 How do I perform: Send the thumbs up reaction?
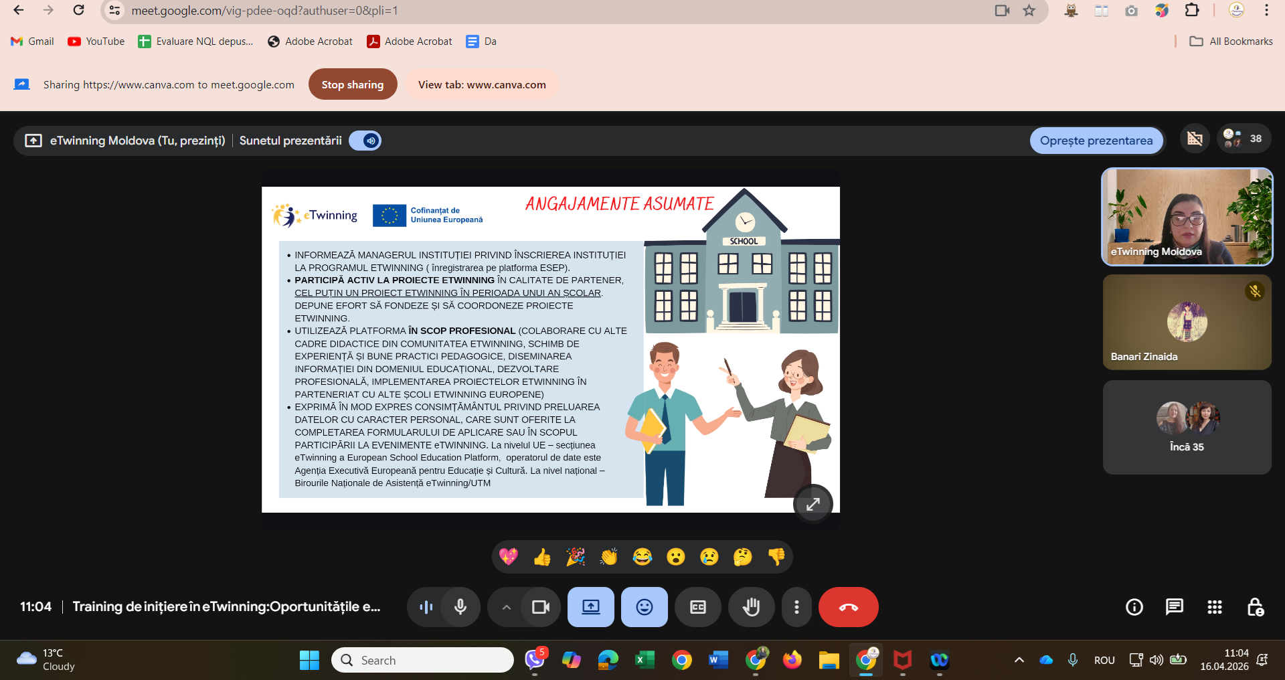(x=542, y=557)
